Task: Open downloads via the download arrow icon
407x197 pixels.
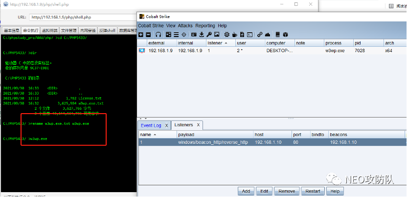Action: point(202,35)
